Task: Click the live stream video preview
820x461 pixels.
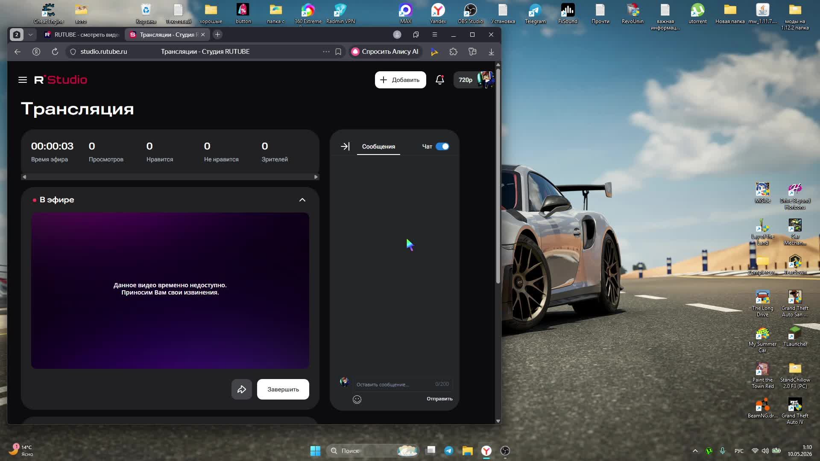Action: 170,291
